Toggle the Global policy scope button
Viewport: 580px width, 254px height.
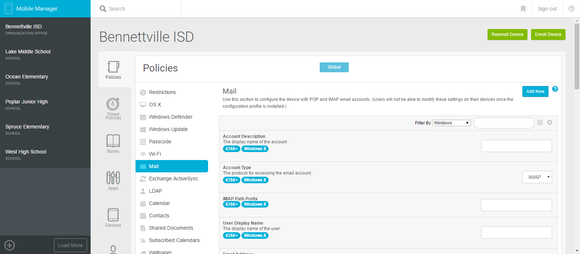tap(334, 67)
